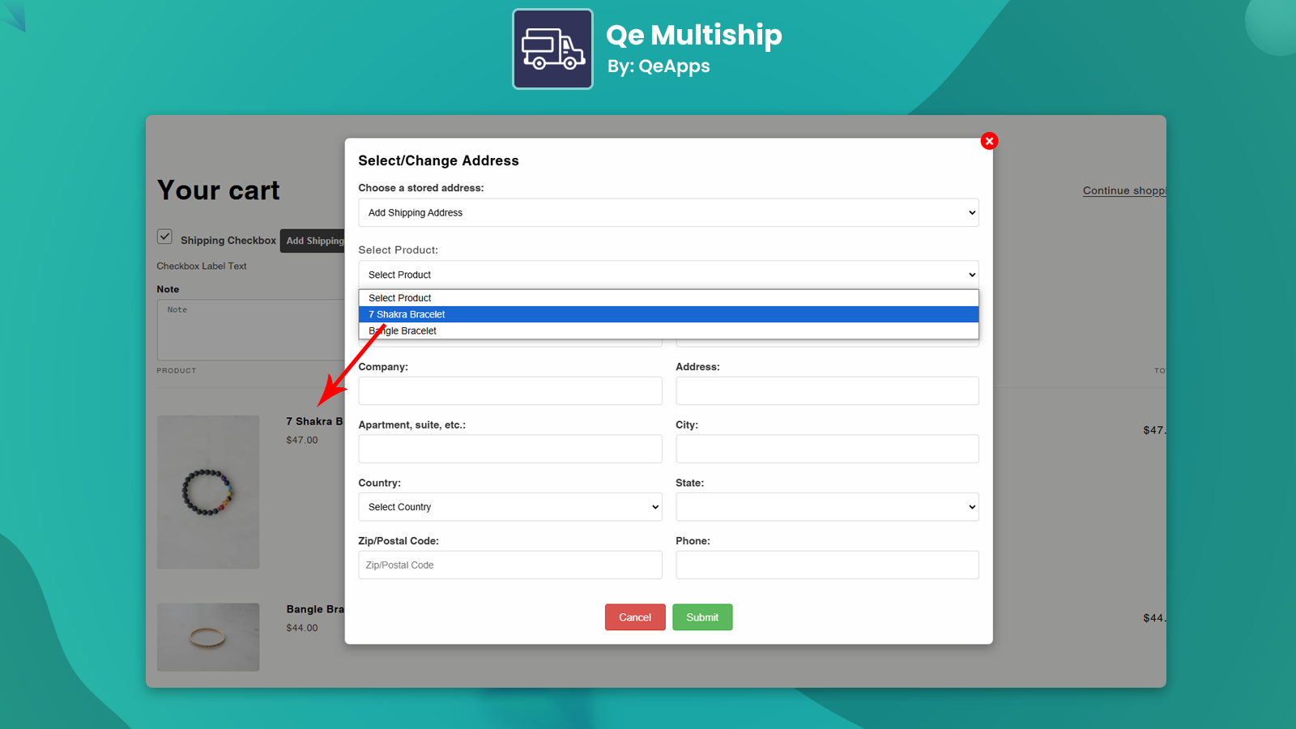Click the Apartment, suite input field
The height and width of the screenshot is (729, 1296).
click(510, 449)
